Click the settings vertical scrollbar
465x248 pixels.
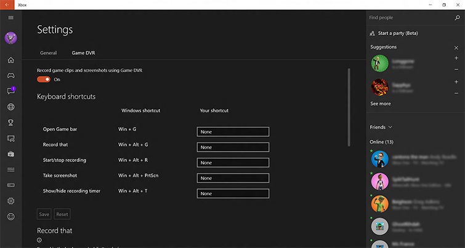(x=349, y=107)
